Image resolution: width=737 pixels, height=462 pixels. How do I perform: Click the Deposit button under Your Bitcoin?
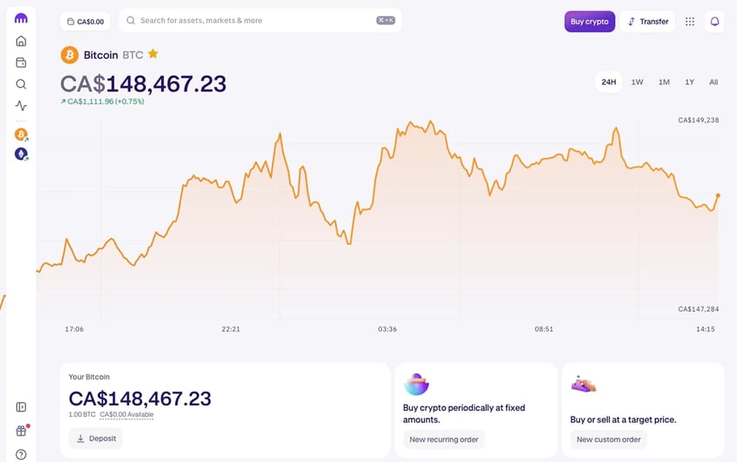coord(96,438)
